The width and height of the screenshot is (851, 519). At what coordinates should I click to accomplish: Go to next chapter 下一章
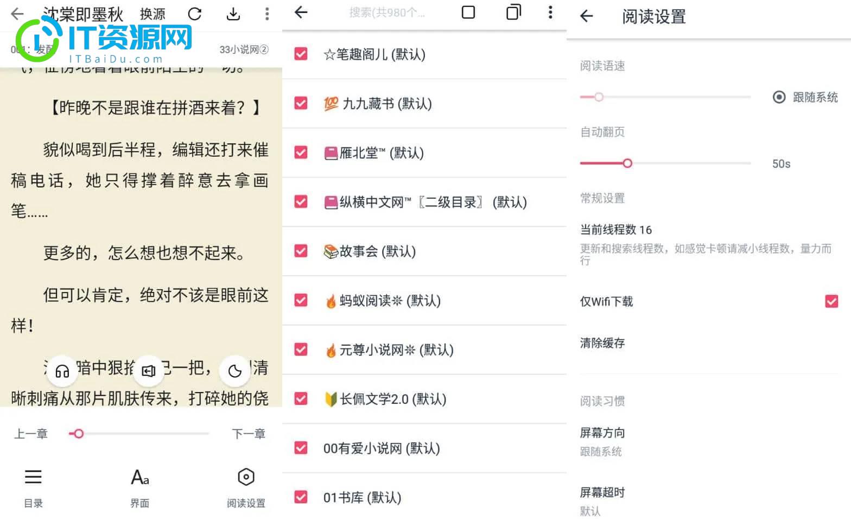tap(249, 434)
